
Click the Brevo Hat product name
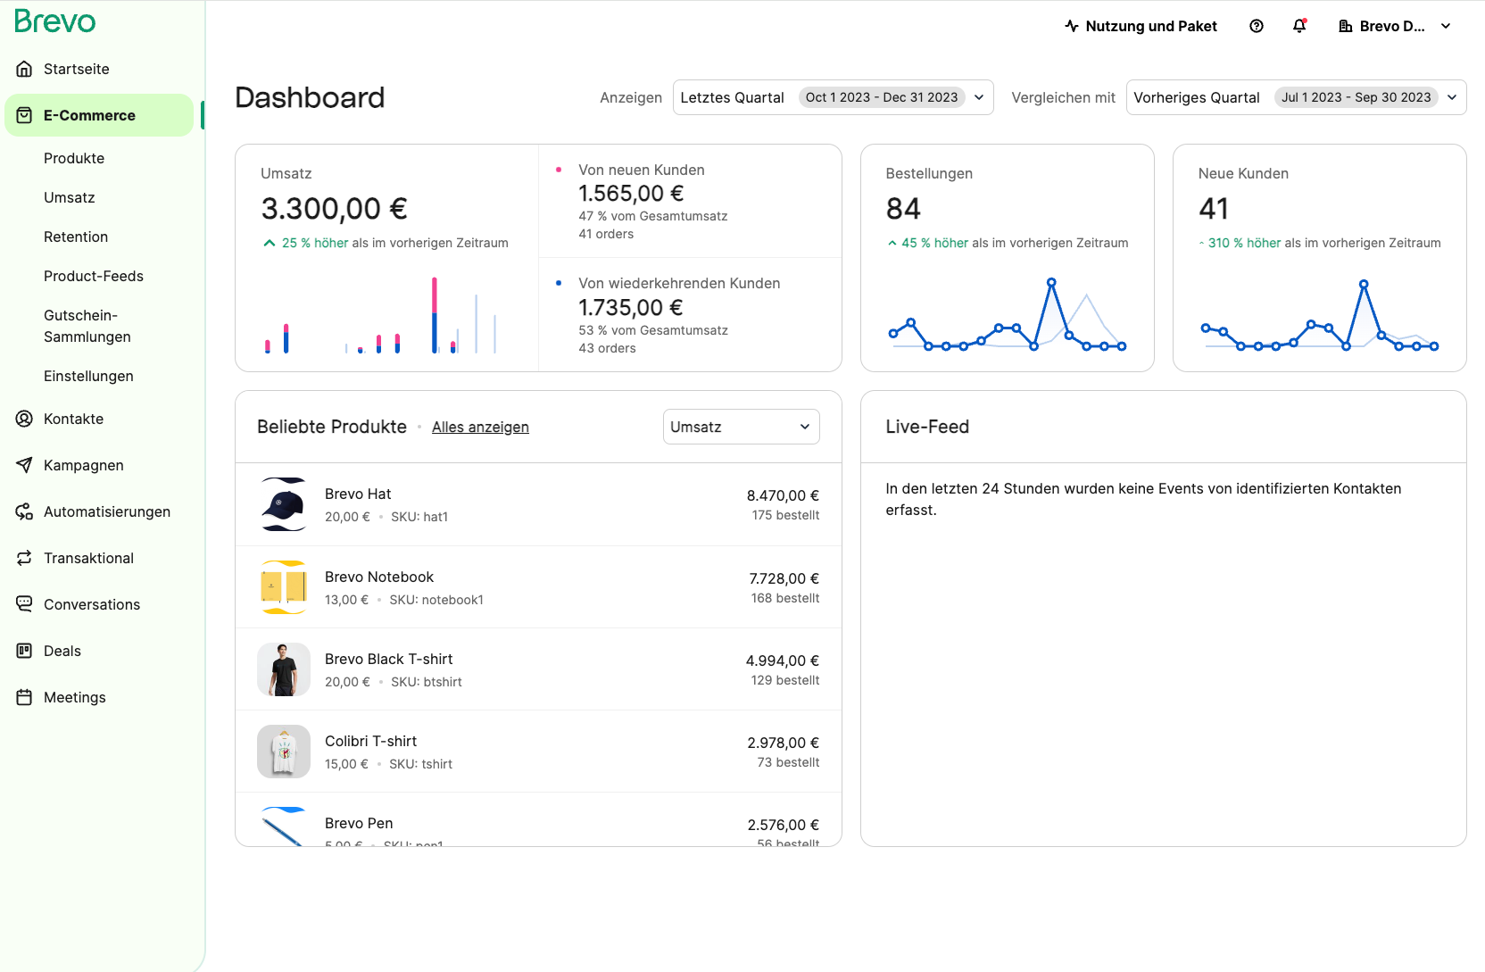[x=358, y=494]
